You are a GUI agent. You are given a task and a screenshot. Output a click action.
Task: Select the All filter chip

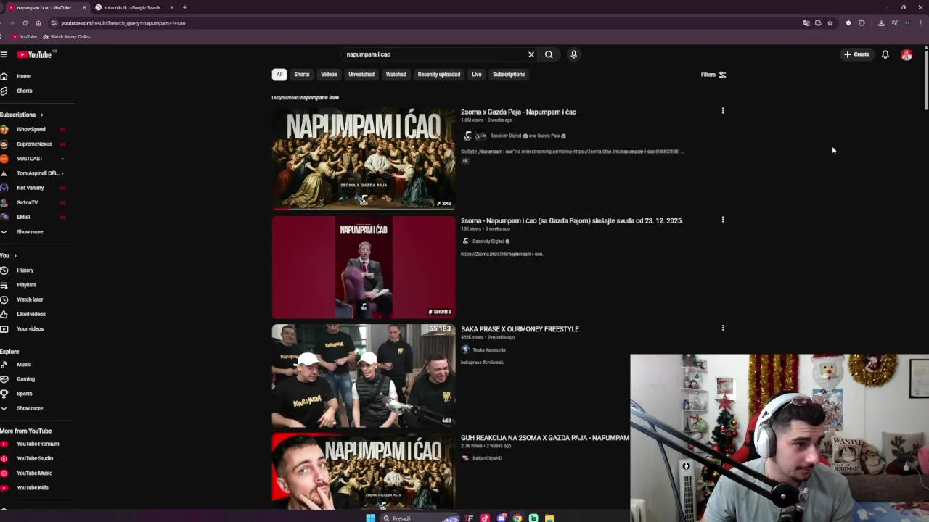(279, 74)
